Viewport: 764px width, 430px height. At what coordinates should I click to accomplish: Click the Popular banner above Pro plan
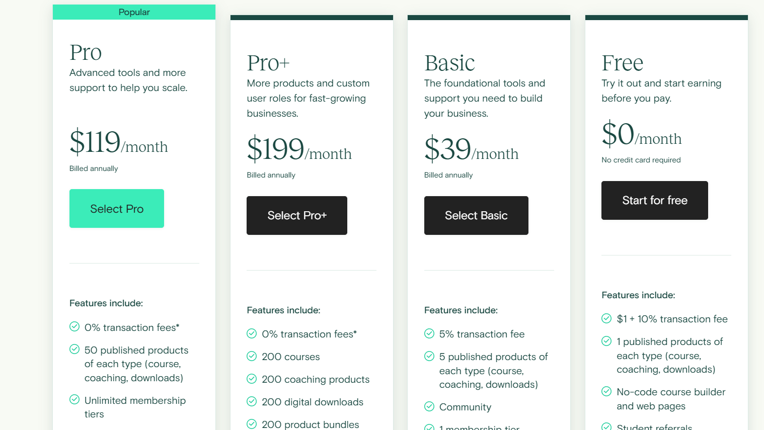134,12
